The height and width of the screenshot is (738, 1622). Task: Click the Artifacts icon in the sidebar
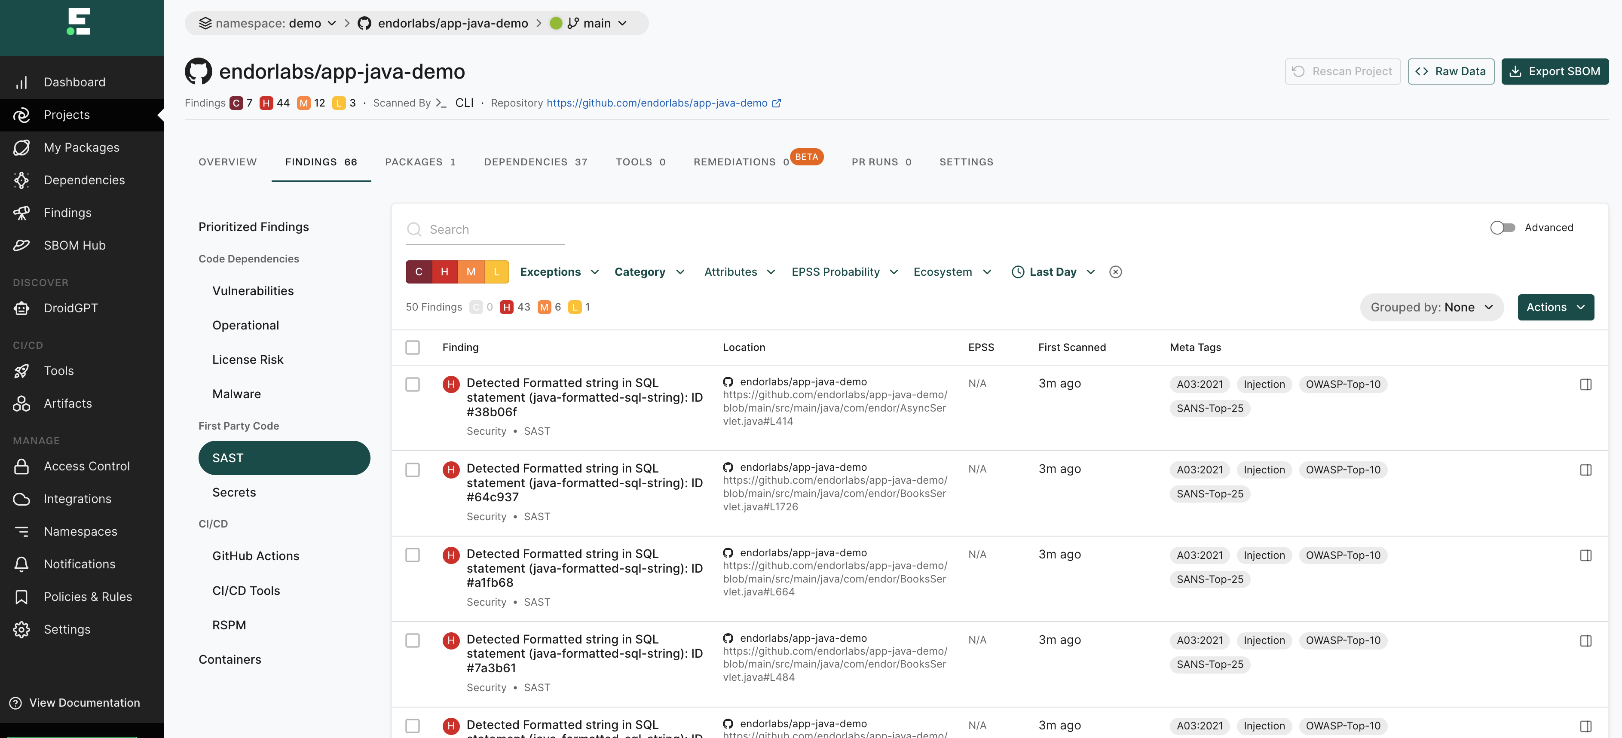coord(21,403)
